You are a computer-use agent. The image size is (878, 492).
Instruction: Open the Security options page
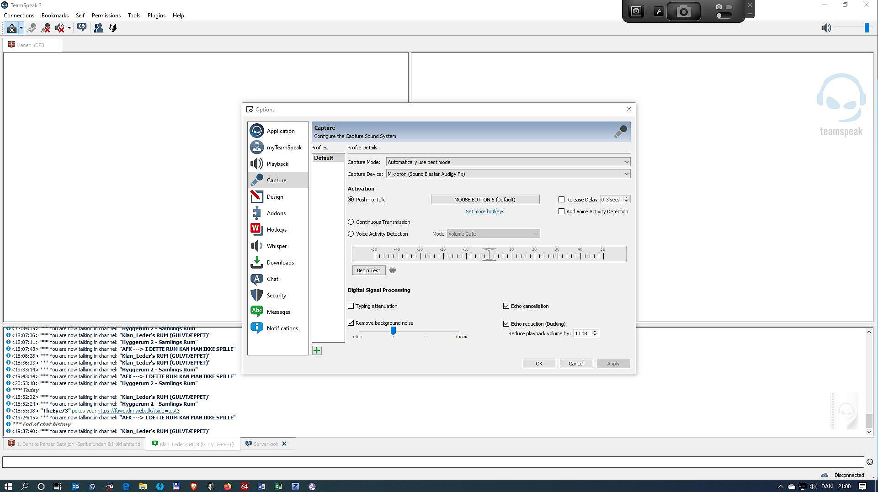tap(276, 296)
